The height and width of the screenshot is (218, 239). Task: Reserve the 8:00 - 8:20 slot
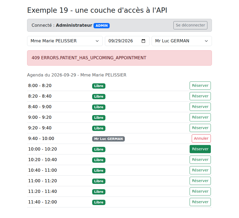[200, 86]
